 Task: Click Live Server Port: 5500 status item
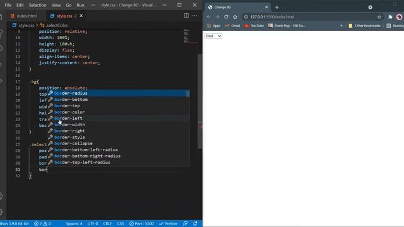point(141,224)
